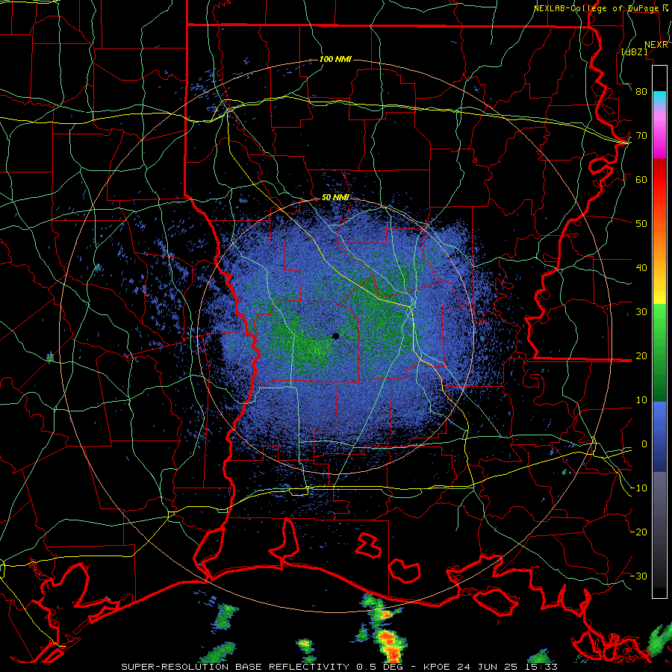This screenshot has height=672, width=672.
Task: Pick the red segment of the dBZ colorbar
Action: (x=659, y=180)
